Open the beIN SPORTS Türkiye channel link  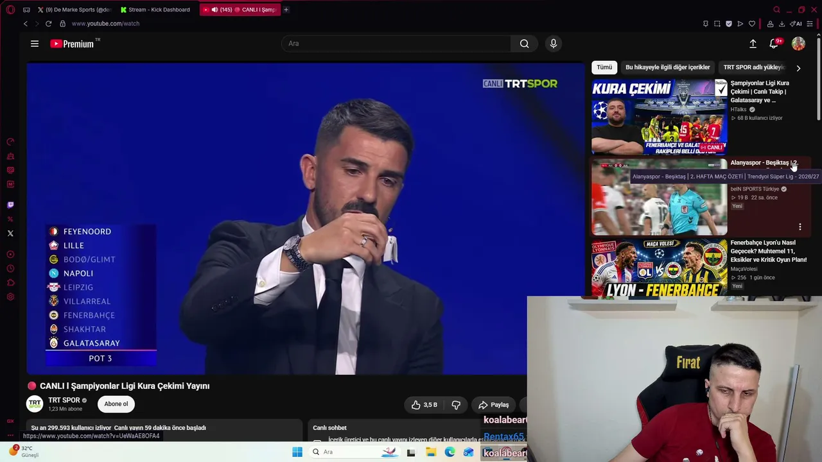(755, 189)
